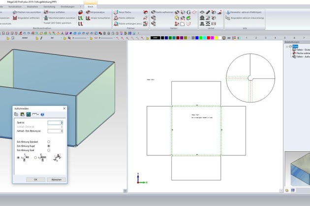Image resolution: width=310 pixels, height=206 pixels.
Task: Open the help icon in Aufschneiden dialog
Action: coord(42,114)
